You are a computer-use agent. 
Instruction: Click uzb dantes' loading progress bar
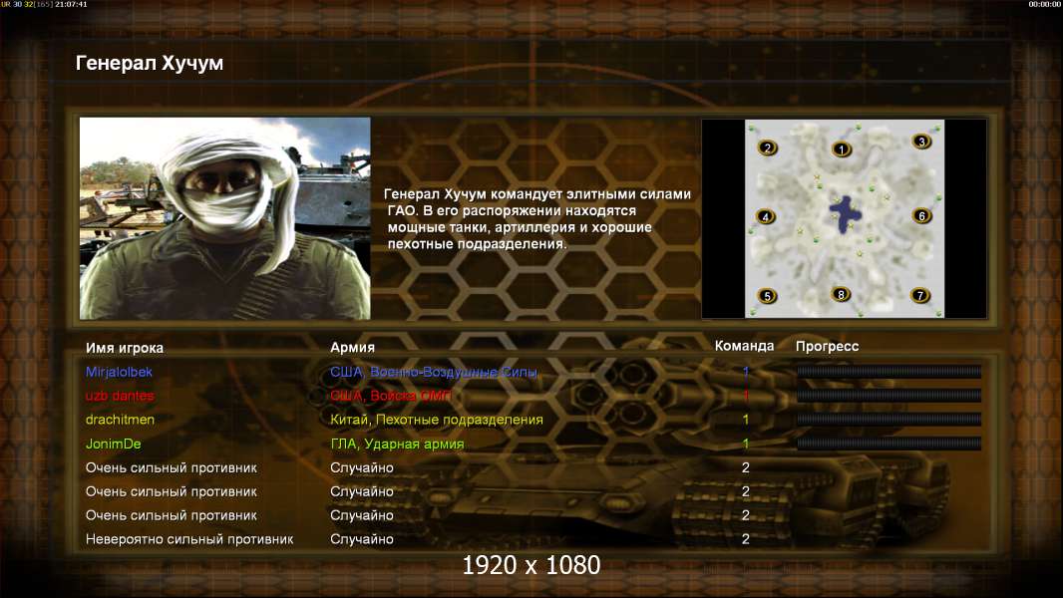(888, 395)
